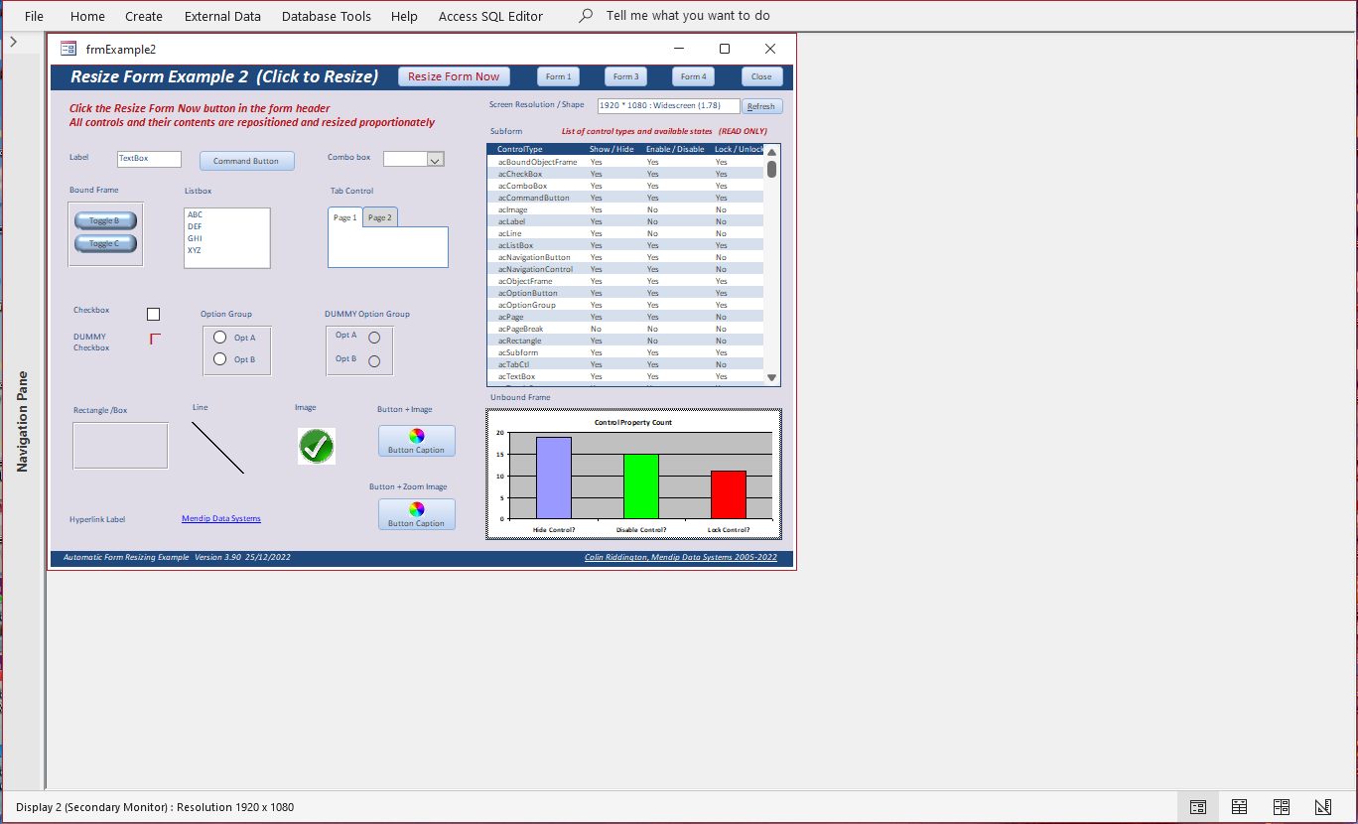Open Colin Riddington footer link
The image size is (1358, 824).
pyautogui.click(x=681, y=558)
